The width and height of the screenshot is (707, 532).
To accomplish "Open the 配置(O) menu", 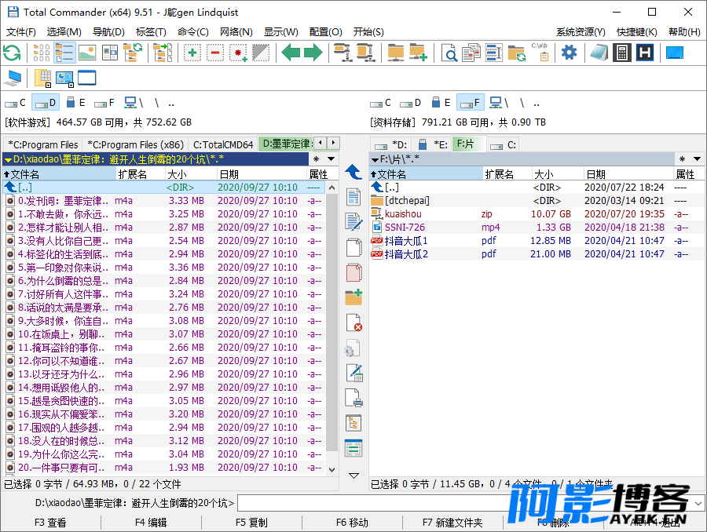I will pos(325,32).
